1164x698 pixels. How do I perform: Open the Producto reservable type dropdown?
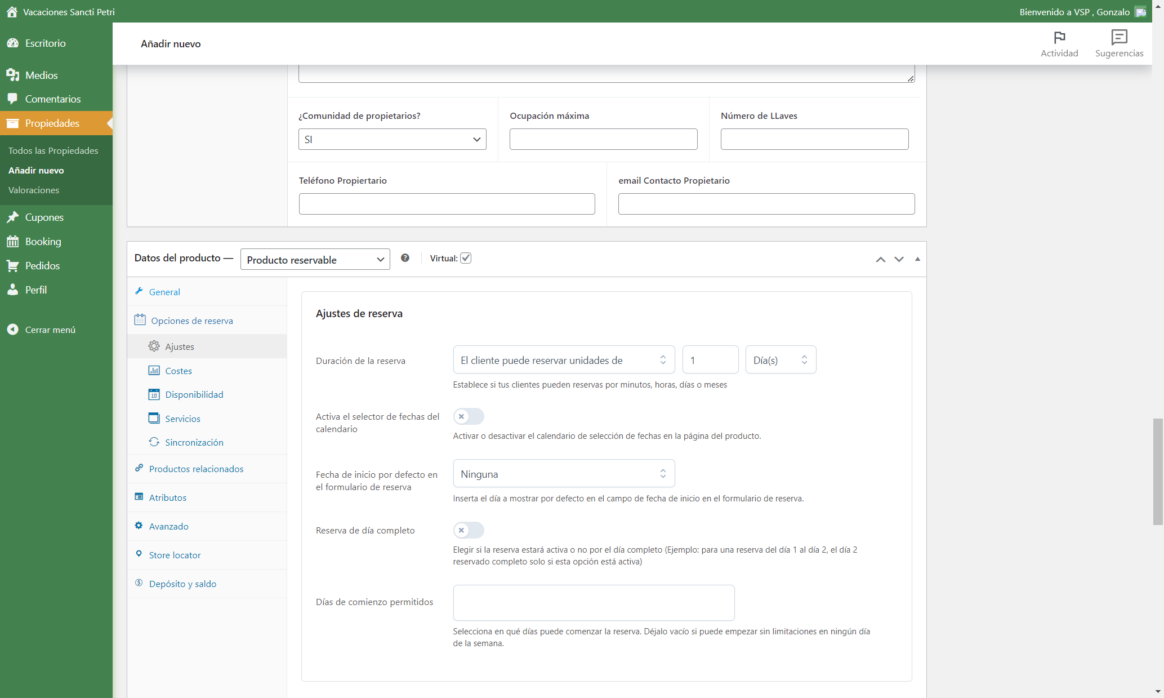(x=315, y=260)
